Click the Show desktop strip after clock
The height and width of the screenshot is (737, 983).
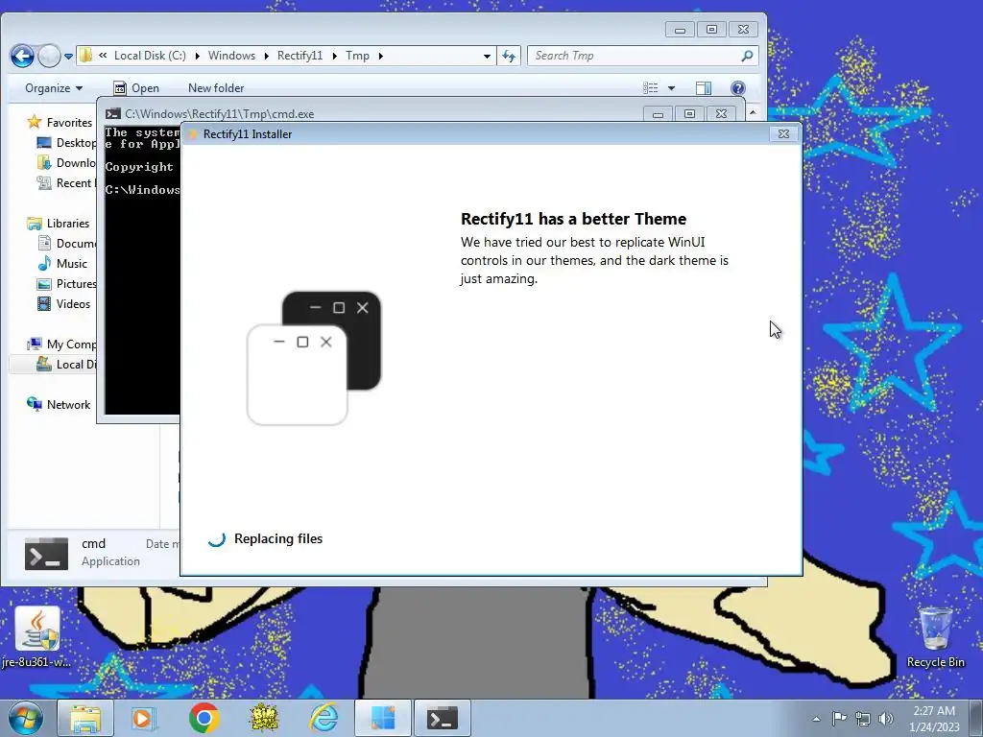976,718
